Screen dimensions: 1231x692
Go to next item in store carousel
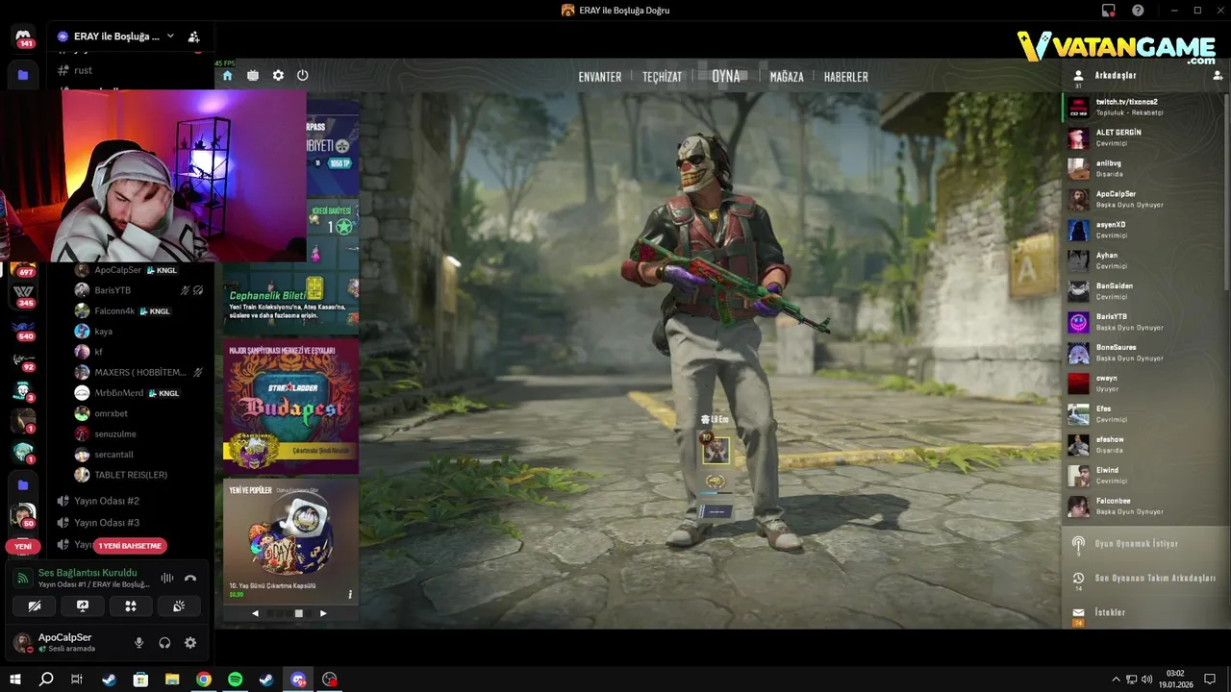click(x=323, y=613)
